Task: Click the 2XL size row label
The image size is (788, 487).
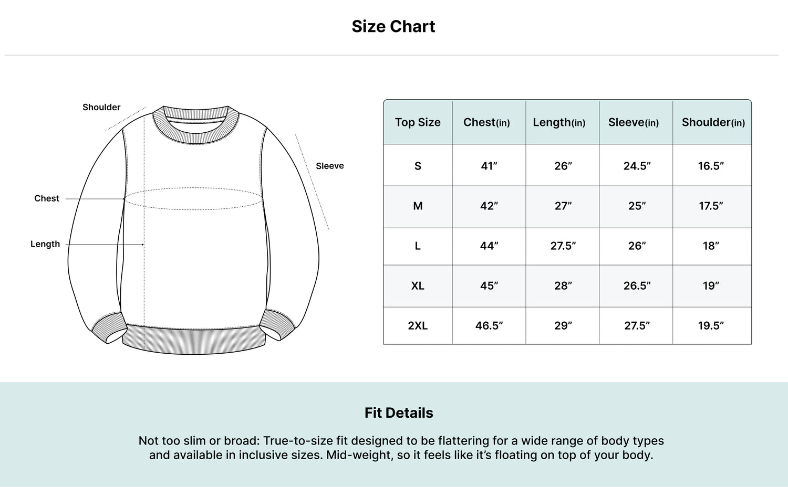Action: tap(418, 325)
